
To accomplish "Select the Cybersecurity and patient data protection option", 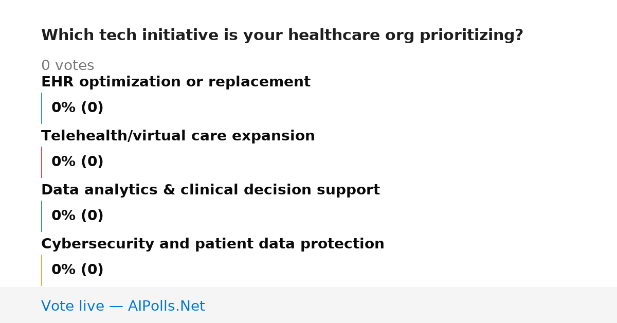I will coord(212,244).
